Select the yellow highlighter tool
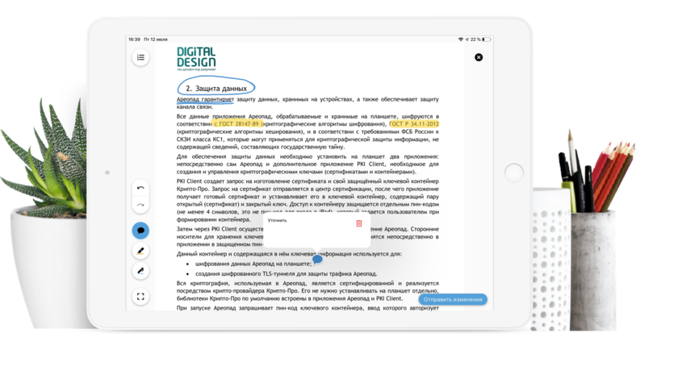 140,251
